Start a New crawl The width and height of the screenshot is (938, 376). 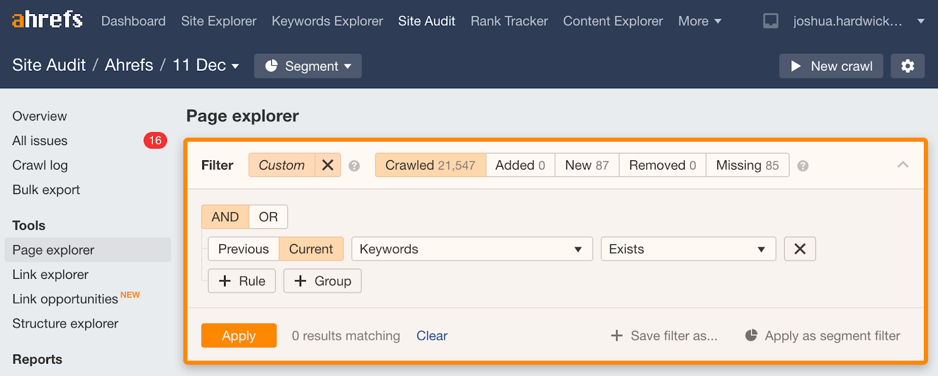831,66
